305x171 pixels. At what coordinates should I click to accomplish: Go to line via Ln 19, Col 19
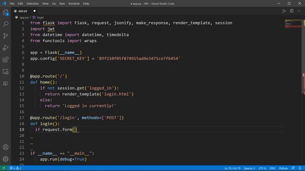[232, 168]
